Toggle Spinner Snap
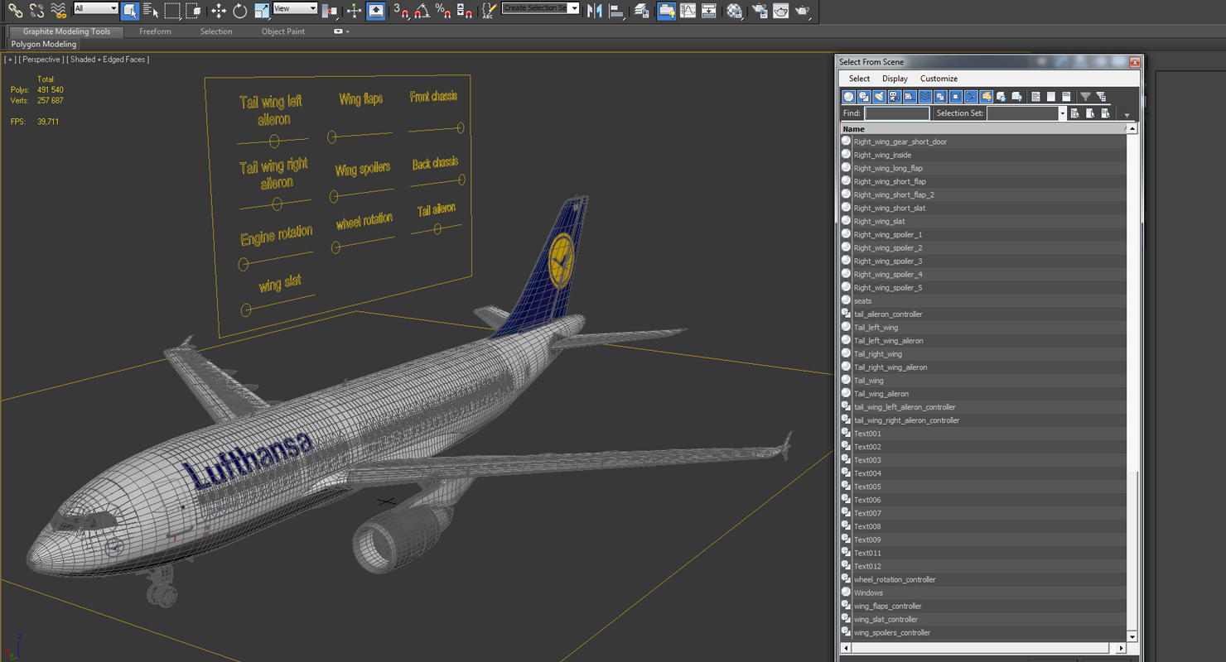 pyautogui.click(x=465, y=11)
